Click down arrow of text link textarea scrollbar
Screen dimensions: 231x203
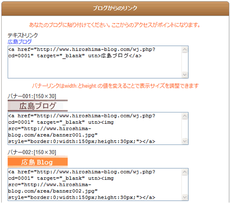click(x=185, y=75)
